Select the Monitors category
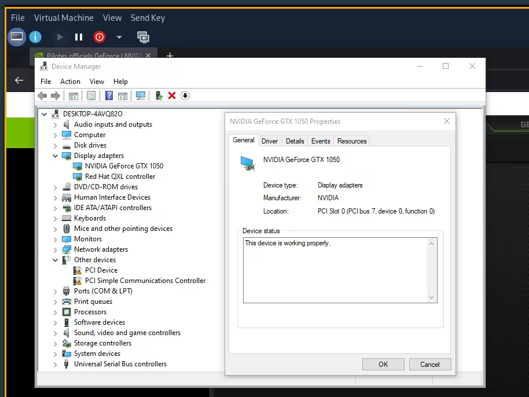 click(88, 239)
